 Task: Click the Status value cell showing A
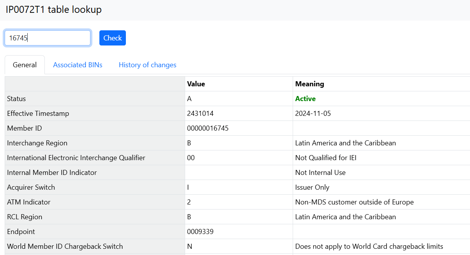point(189,98)
